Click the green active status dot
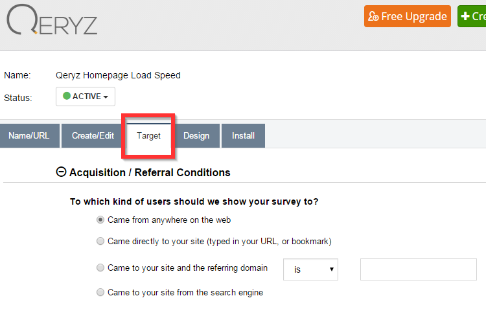Screen dimensions: 486x331 click(x=66, y=97)
